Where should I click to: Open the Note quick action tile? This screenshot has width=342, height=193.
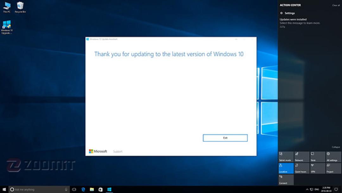coord(318,157)
